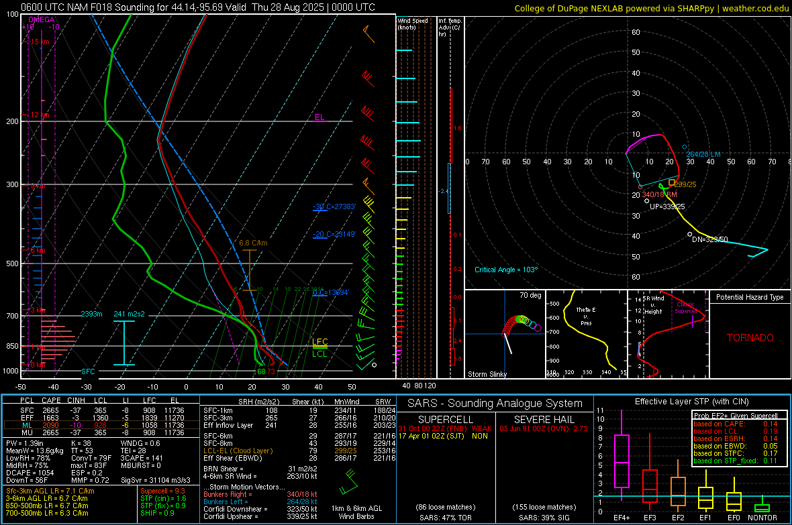Select the highlighted ML parcel row
This screenshot has height=525, width=792.
click(x=101, y=425)
